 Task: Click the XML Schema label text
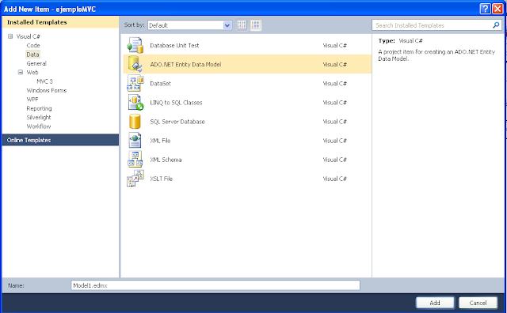[x=166, y=160]
